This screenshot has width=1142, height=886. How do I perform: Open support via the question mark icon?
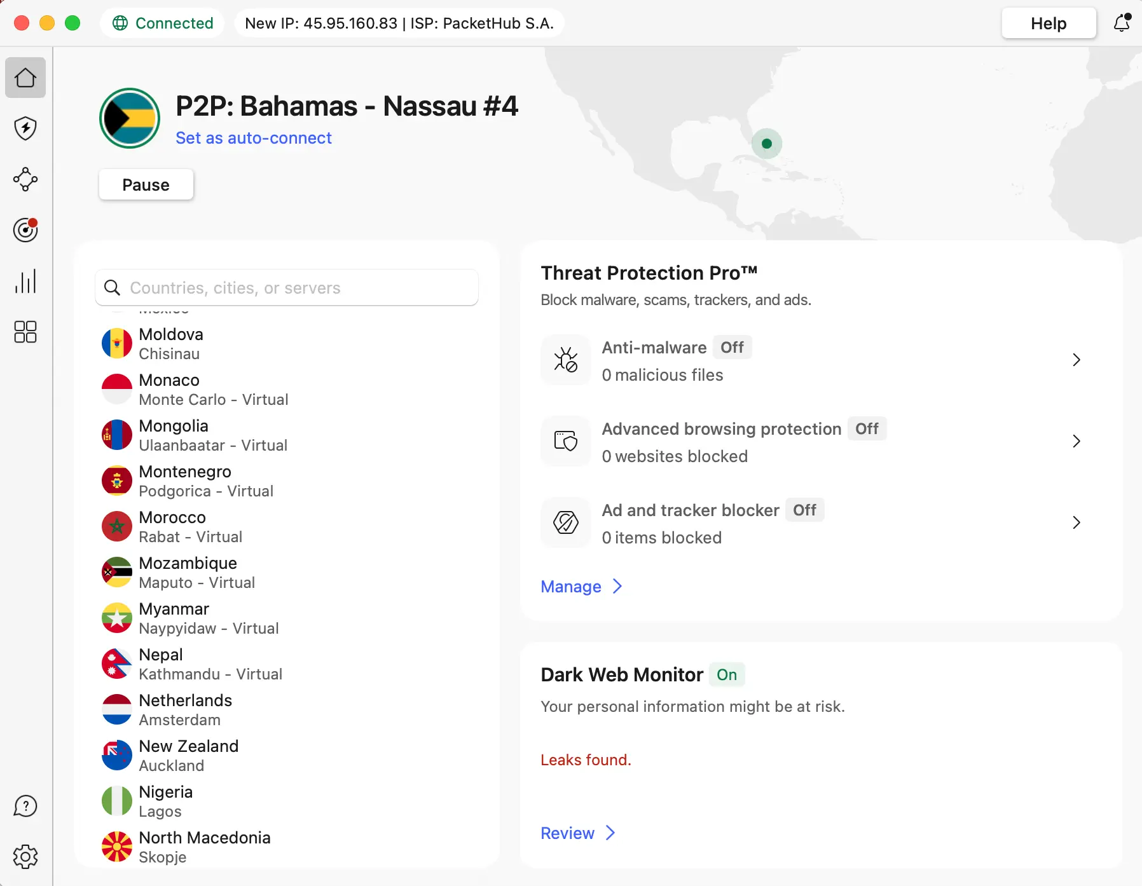pos(25,805)
